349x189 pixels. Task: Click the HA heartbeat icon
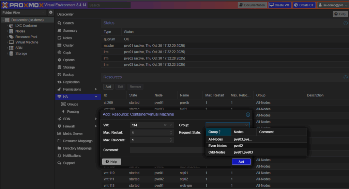[59, 97]
